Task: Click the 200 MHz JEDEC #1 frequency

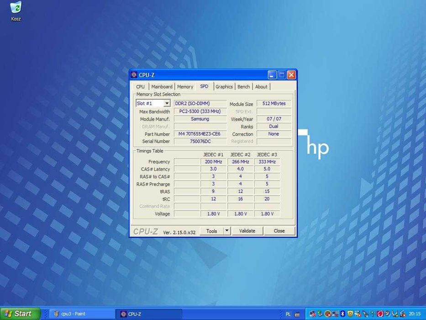Action: pos(213,162)
